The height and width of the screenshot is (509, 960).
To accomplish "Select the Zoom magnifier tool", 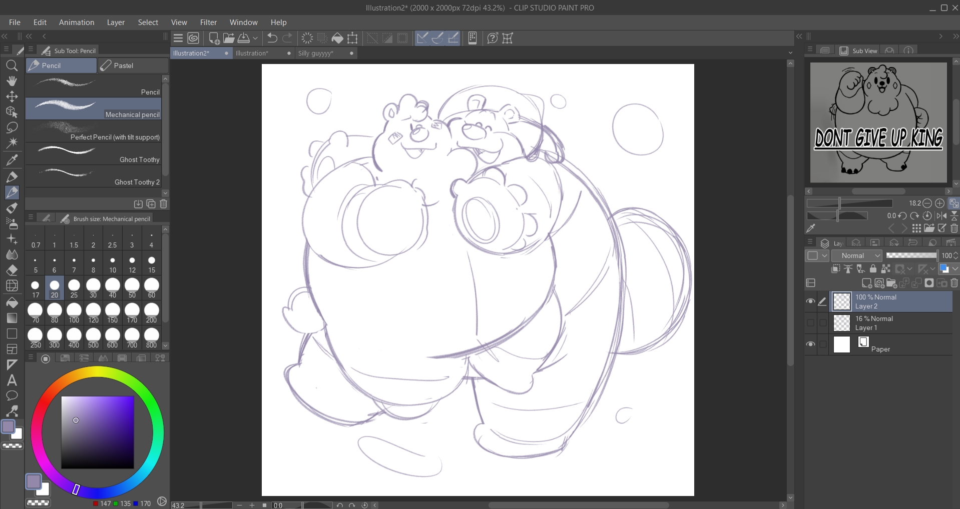I will 12,65.
